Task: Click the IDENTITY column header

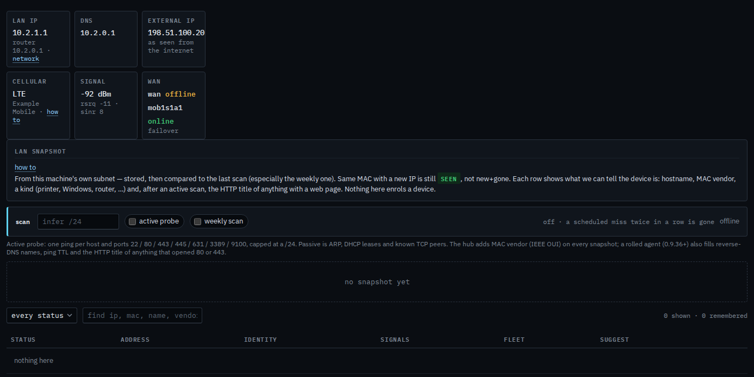Action: tap(260, 340)
